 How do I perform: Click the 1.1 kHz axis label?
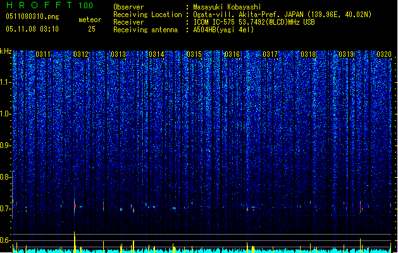pos(5,82)
